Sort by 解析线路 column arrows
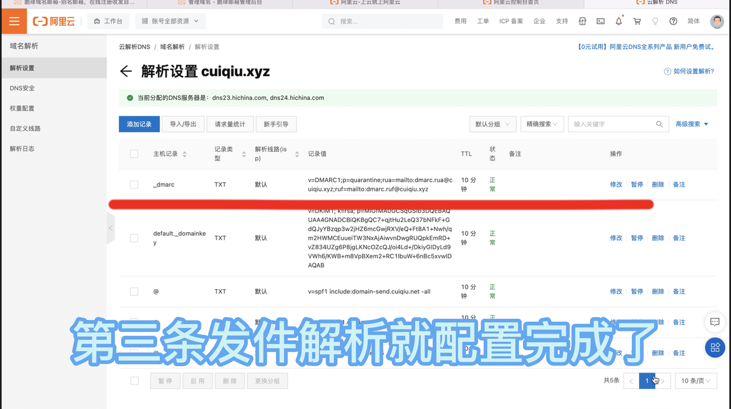This screenshot has height=409, width=731. [297, 154]
